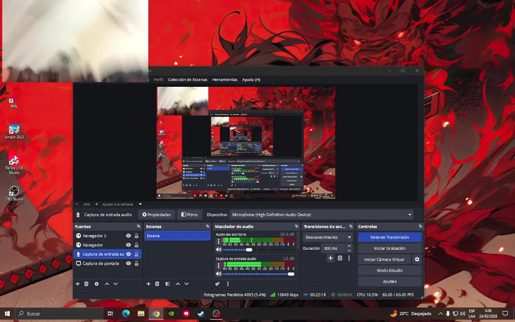The width and height of the screenshot is (515, 322).
Task: Delete the selected source with trash icon in Fuentes
Action: pos(86,284)
